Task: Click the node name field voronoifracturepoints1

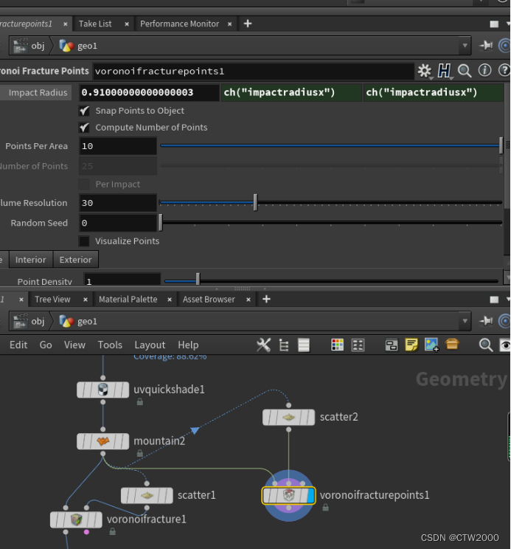Action: click(x=254, y=72)
